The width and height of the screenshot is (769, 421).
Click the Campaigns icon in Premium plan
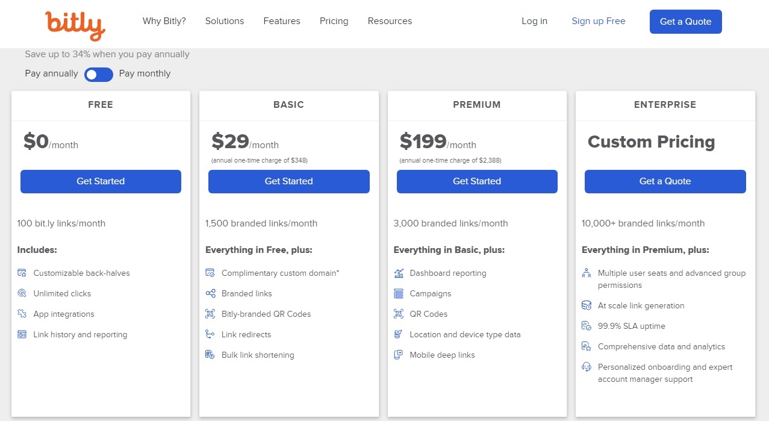[x=397, y=293]
